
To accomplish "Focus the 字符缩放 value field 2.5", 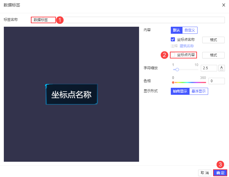I will pos(209,68).
